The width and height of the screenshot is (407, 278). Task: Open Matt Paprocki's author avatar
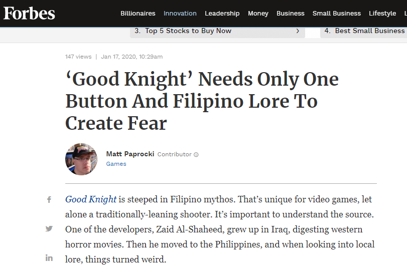(81, 159)
